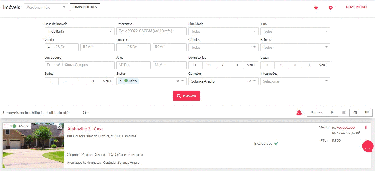Click the Logradouro input field
Image resolution: width=375 pixels, height=171 pixels.
tap(80, 65)
